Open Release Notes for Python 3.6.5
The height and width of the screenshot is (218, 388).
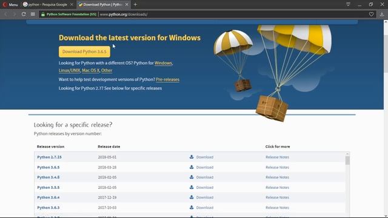click(x=278, y=167)
